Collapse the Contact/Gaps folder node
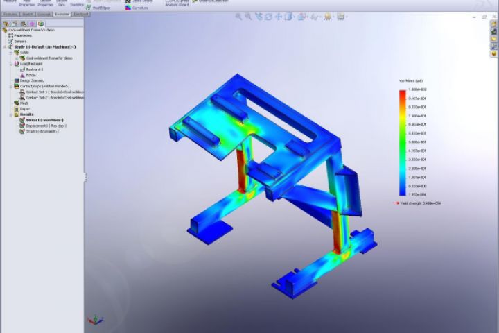This screenshot has width=499, height=333. point(11,86)
